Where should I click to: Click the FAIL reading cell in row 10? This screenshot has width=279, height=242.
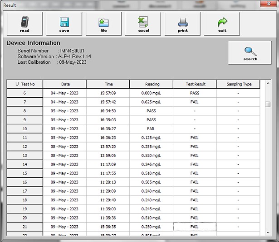(x=152, y=128)
